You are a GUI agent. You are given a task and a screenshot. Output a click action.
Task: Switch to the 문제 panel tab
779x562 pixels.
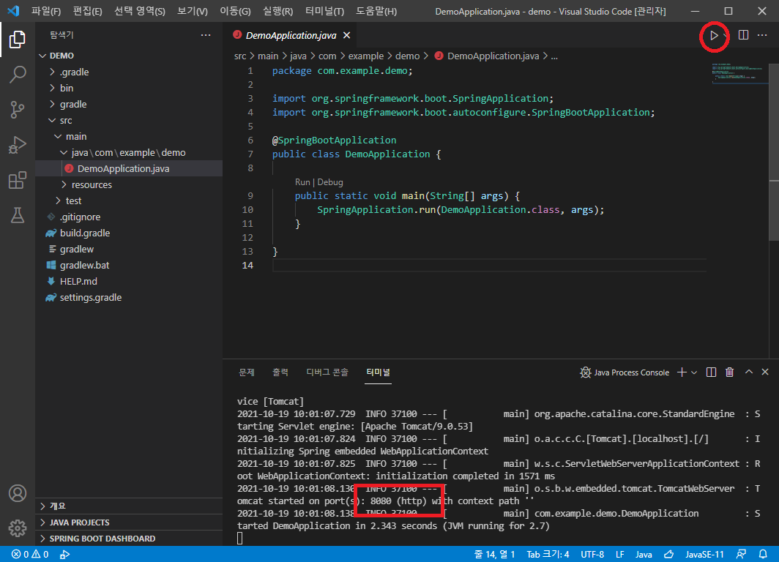click(x=247, y=372)
